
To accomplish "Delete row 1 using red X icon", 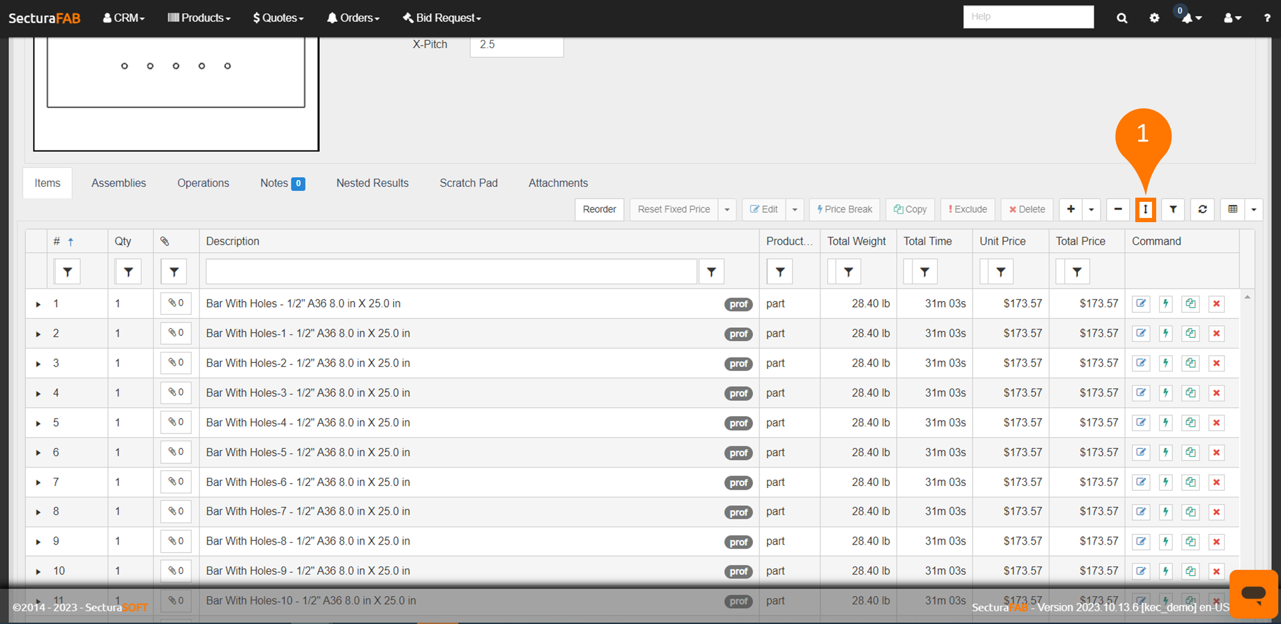I will [1216, 304].
